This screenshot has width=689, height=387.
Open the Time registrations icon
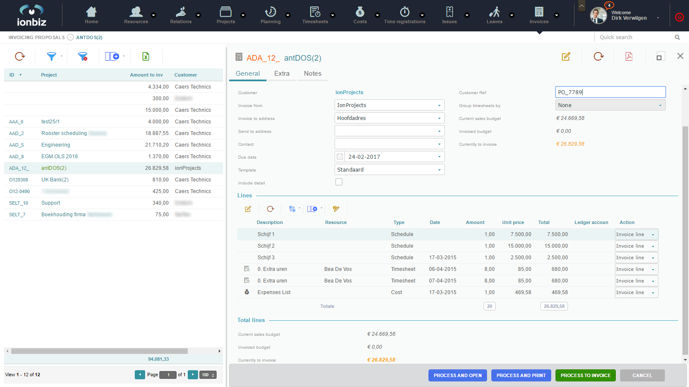pos(405,12)
